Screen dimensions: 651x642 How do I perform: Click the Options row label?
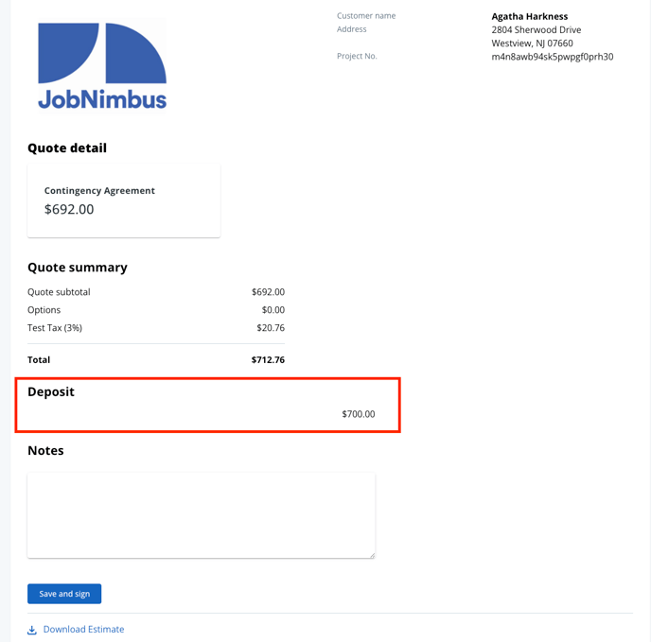click(44, 310)
